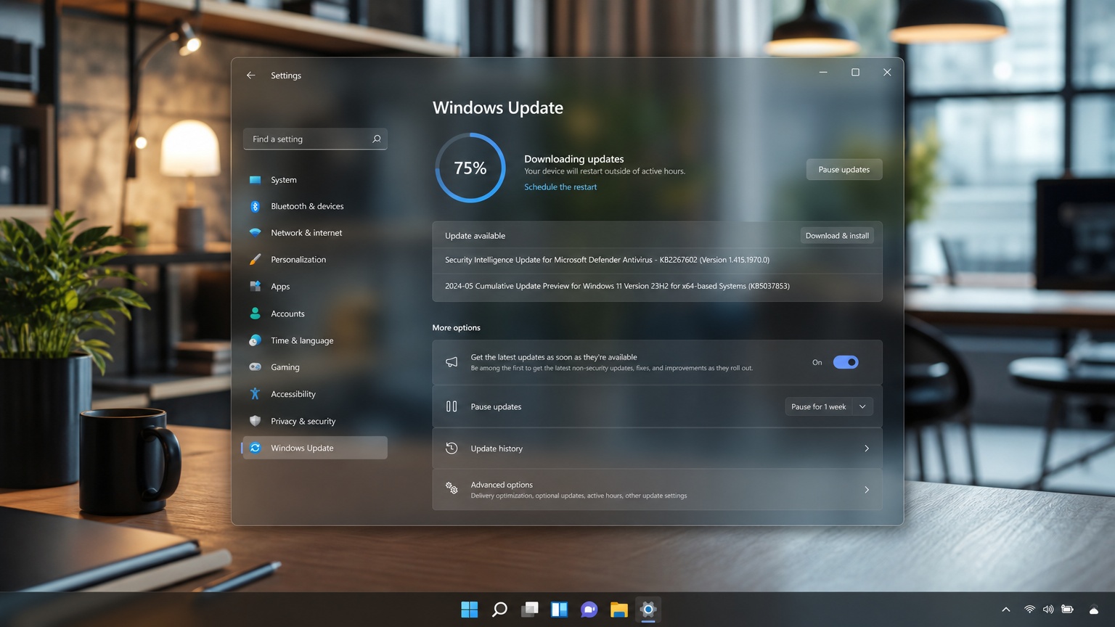
Task: Open Personalization settings
Action: [x=315, y=260]
